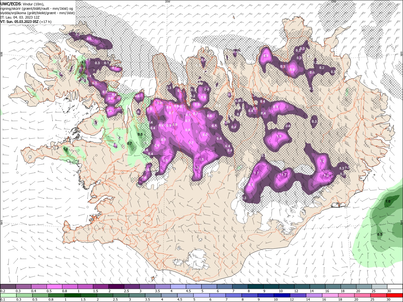The height and width of the screenshot is (302, 403).
Task: Select the white swatch after 30, upper legend row
Action: tap(395, 287)
